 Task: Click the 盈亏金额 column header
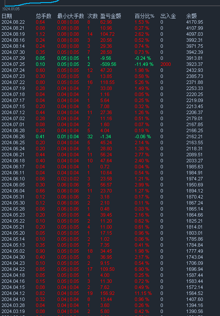tap(110, 16)
